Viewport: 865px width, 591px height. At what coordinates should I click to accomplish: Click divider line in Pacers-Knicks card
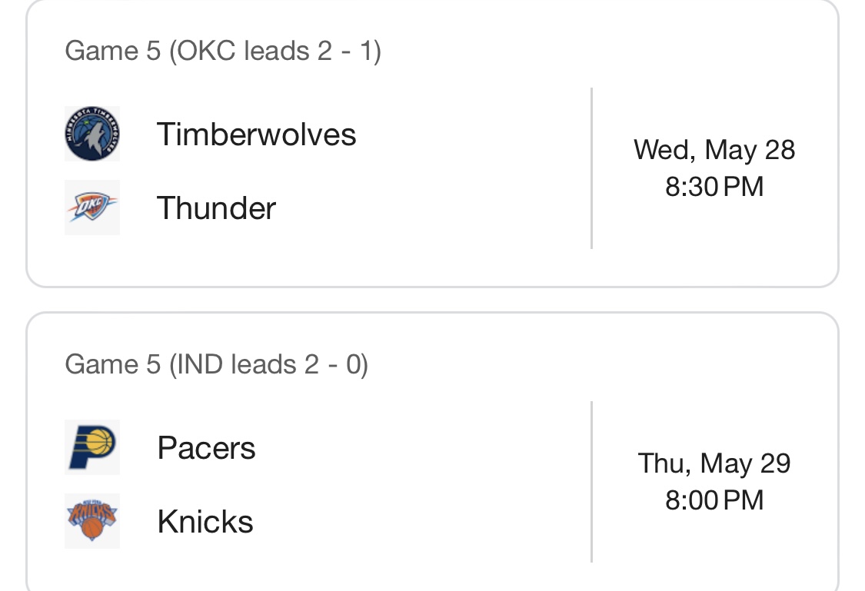(x=591, y=482)
